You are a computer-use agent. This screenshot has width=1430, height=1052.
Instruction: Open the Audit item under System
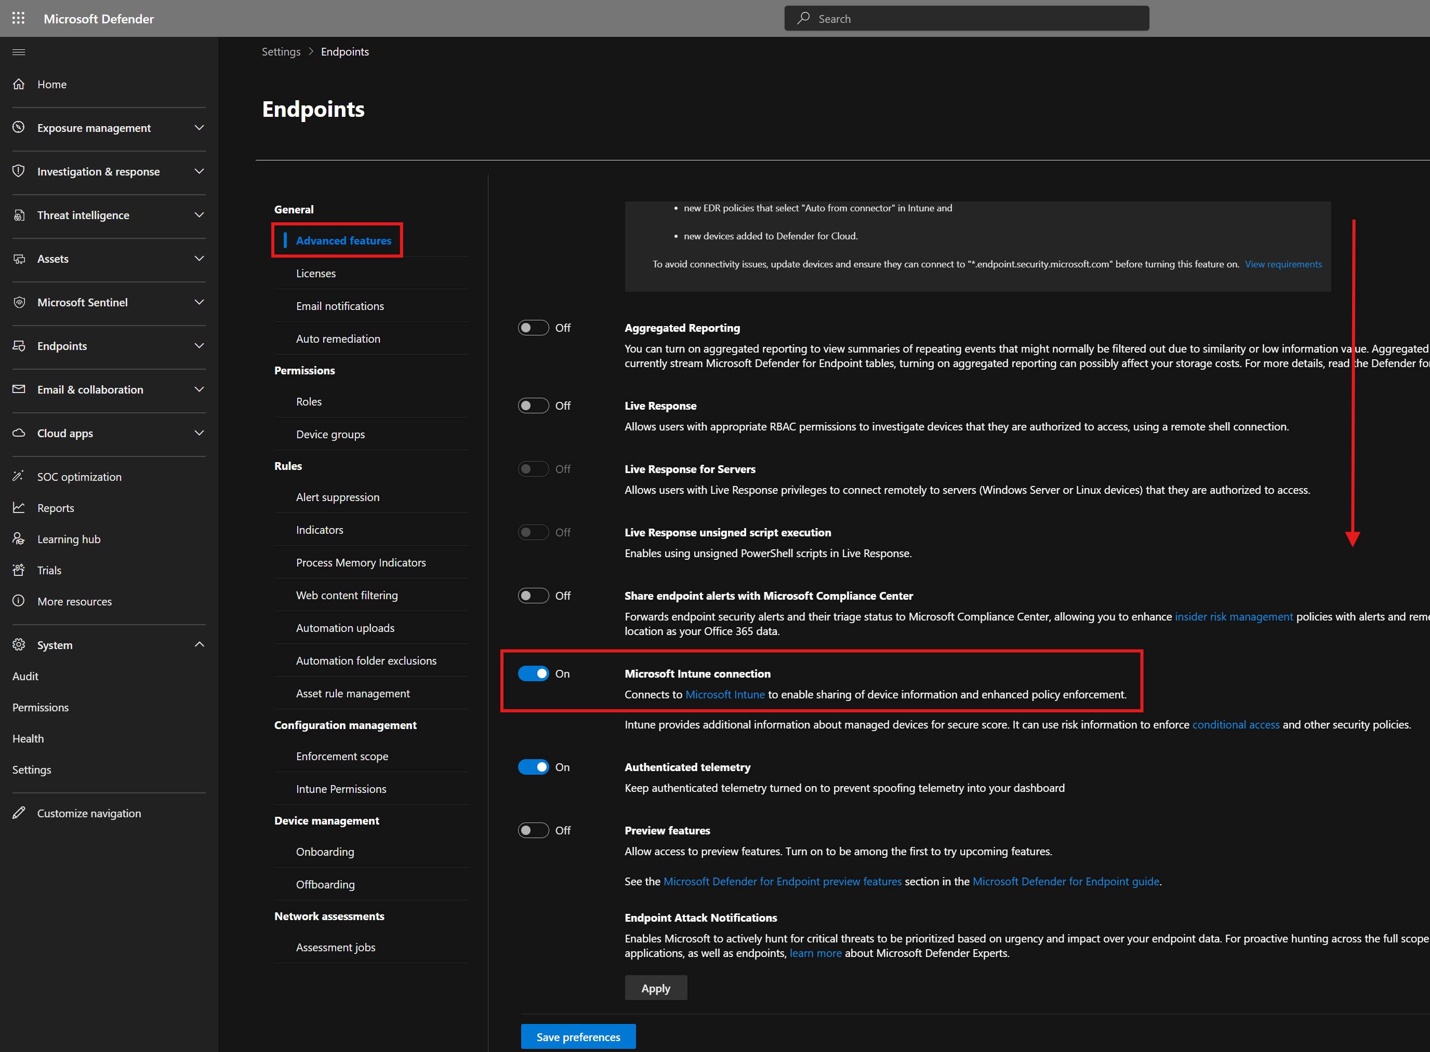25,676
